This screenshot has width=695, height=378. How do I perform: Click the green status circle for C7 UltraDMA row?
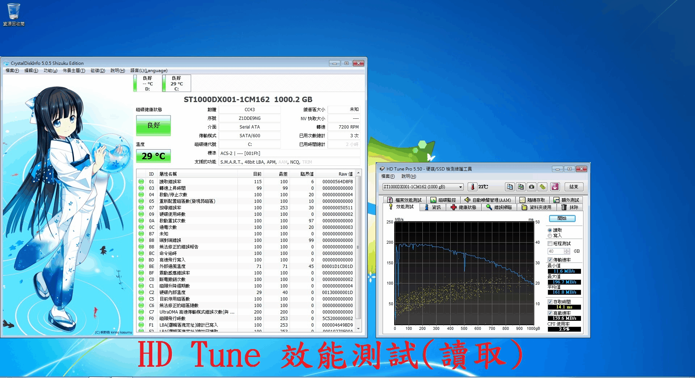pyautogui.click(x=141, y=312)
